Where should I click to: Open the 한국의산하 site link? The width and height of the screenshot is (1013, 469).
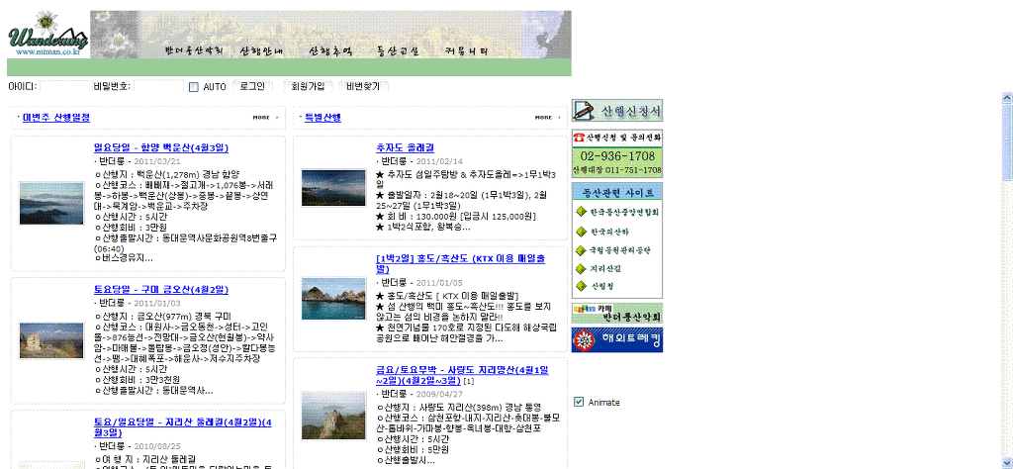609,232
